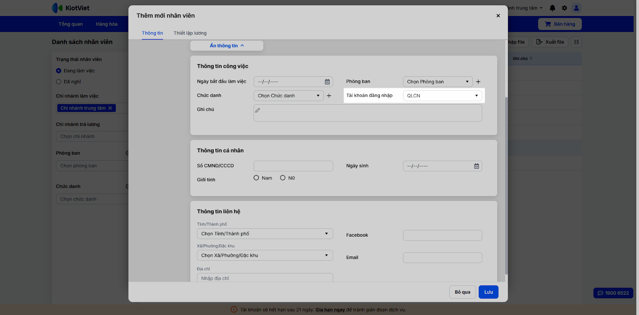Remove Chi nhánh trung tâm filter tag
639x315 pixels.
click(x=110, y=108)
